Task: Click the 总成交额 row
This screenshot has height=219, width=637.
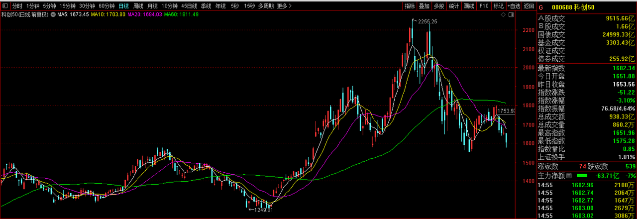Action: 587,116
